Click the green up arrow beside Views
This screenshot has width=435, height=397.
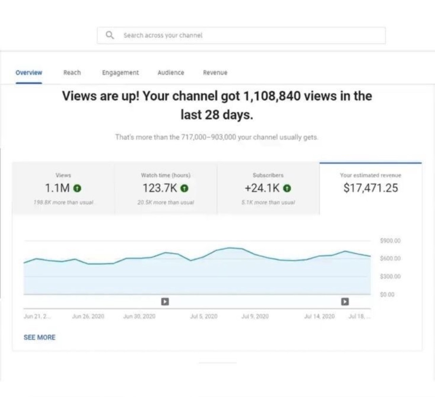77,188
